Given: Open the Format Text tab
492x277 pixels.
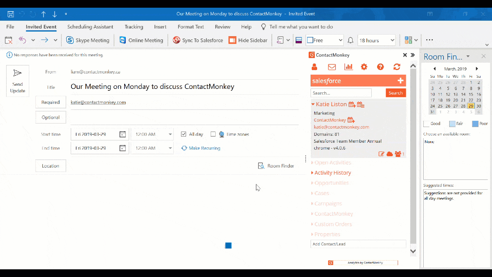Looking at the screenshot, I should tap(191, 27).
